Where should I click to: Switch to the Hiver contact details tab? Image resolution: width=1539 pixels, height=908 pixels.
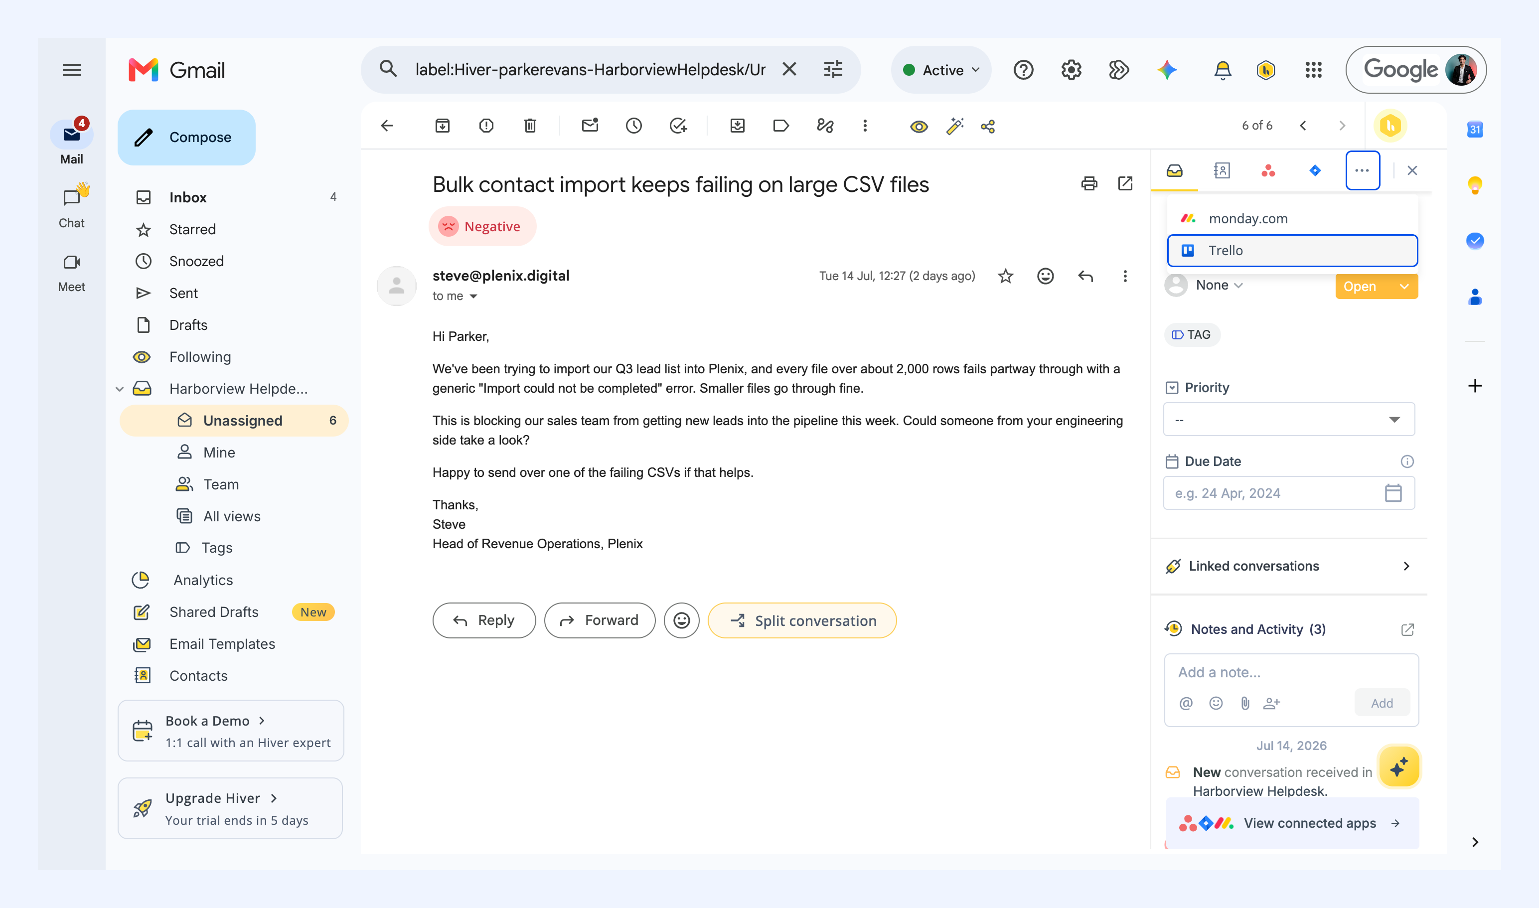point(1222,171)
